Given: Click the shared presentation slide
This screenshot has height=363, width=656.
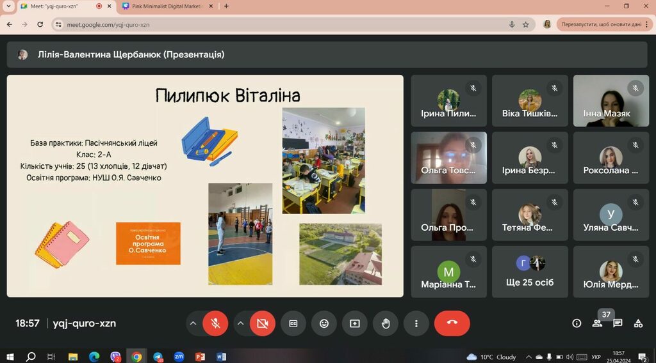Looking at the screenshot, I should pyautogui.click(x=205, y=186).
